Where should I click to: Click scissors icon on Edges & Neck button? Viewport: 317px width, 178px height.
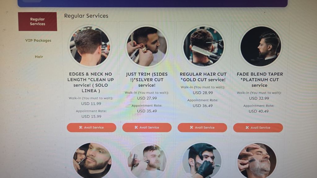[81, 127]
